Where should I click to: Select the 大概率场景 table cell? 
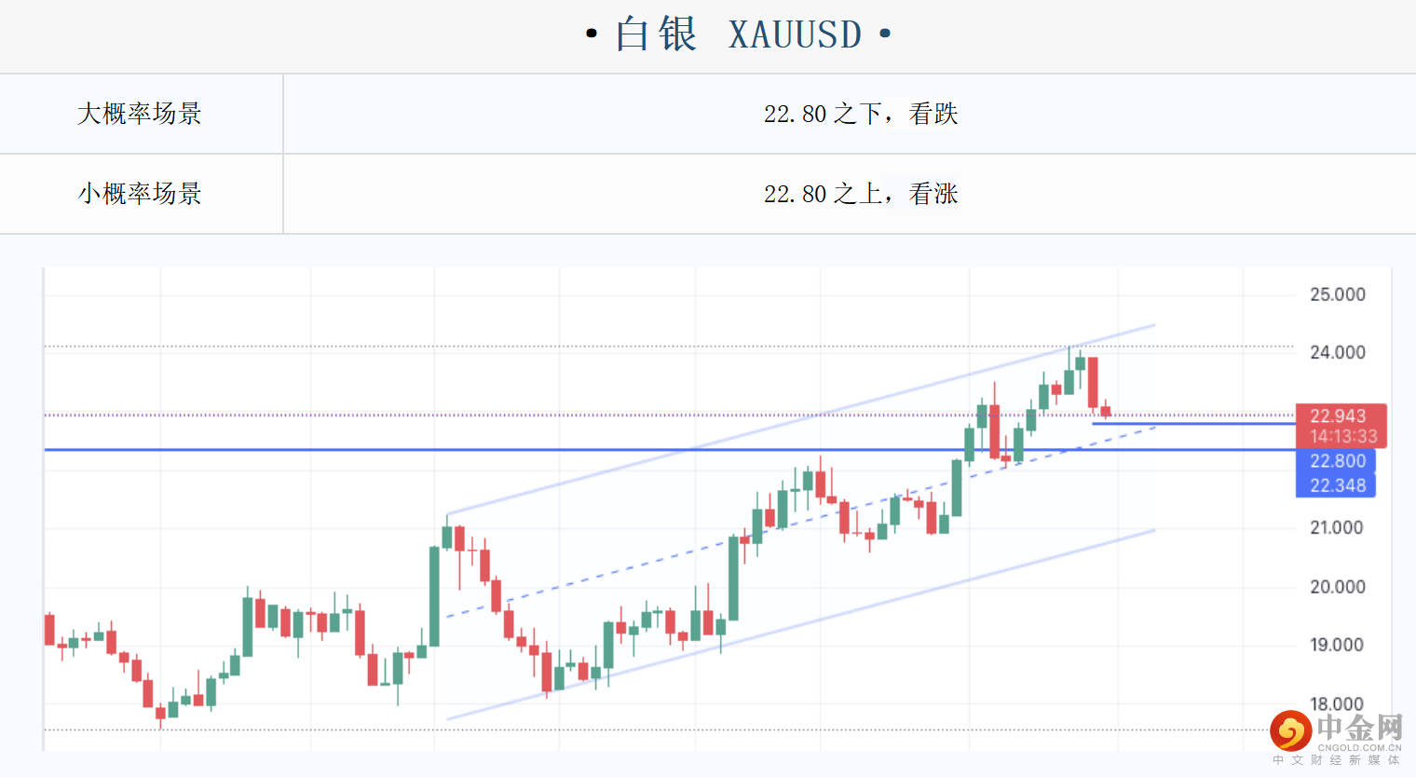point(140,114)
